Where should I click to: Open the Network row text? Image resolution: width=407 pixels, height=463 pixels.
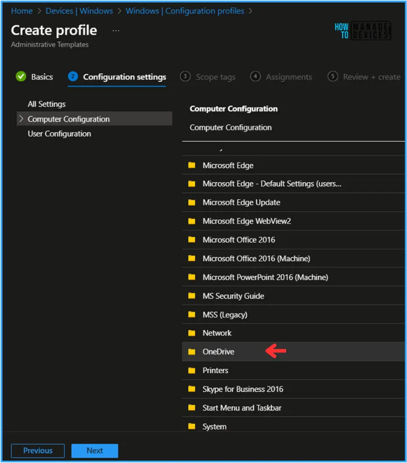coord(217,333)
